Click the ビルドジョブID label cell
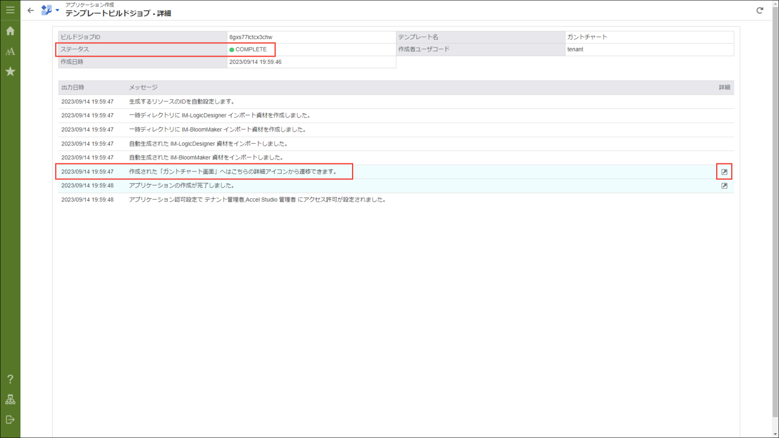Viewport: 779px width, 438px height. click(x=142, y=37)
